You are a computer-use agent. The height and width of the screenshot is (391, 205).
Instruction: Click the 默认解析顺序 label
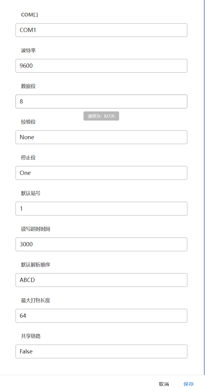pos(35,265)
